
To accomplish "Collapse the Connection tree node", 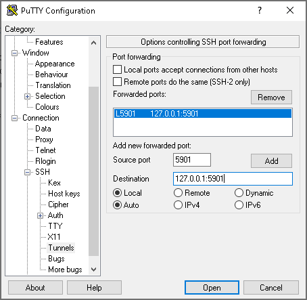I will click(14, 118).
